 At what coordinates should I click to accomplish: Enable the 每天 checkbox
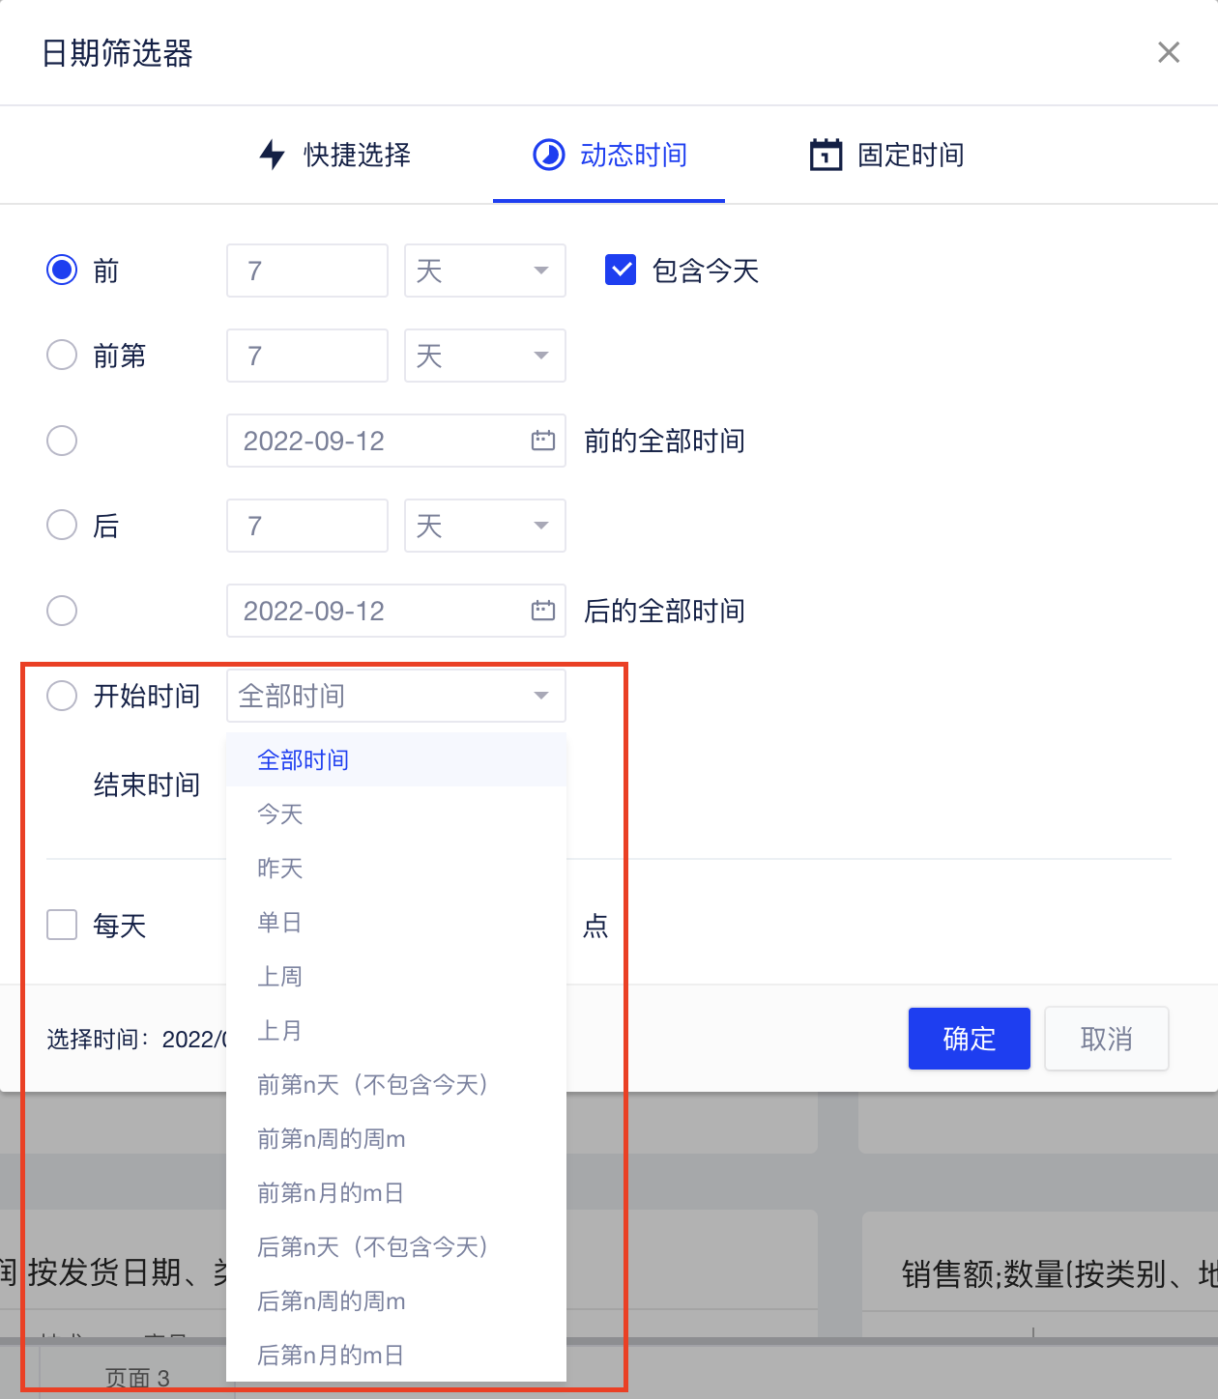61,925
